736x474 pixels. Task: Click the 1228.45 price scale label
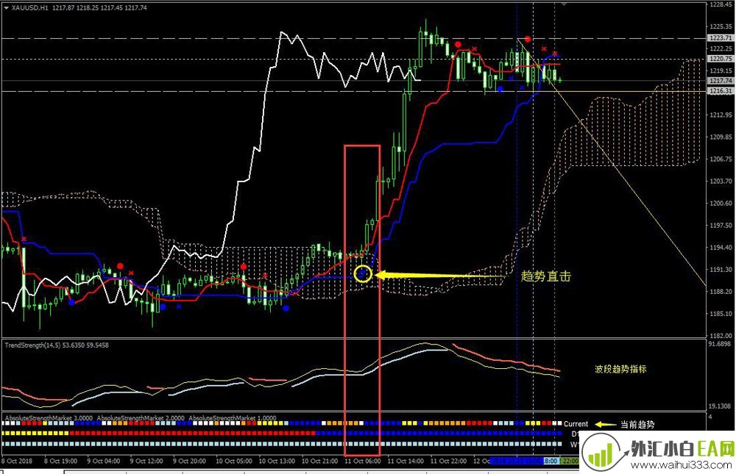pos(721,4)
